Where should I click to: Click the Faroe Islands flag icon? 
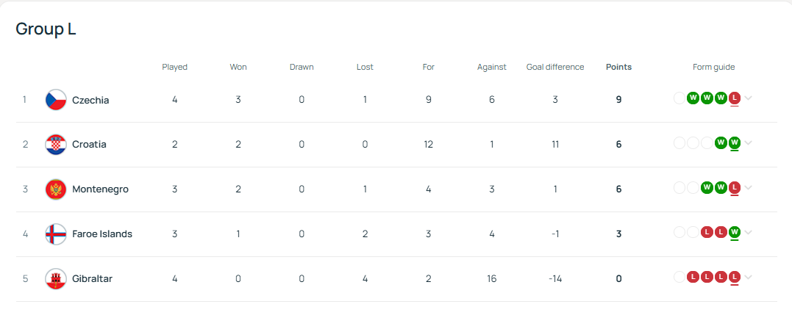pos(56,234)
